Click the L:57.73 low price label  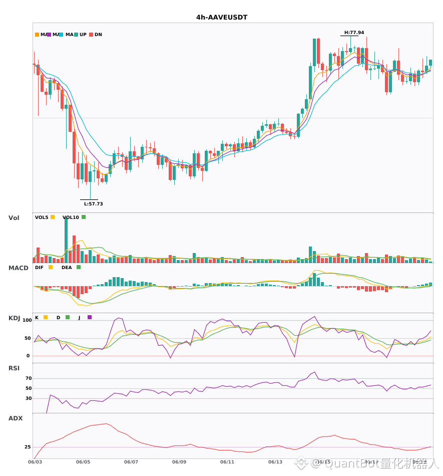[94, 204]
